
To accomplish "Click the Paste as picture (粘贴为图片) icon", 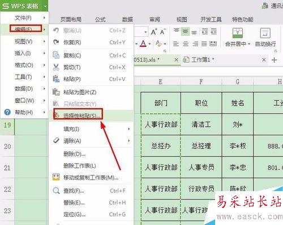I will tap(56, 92).
